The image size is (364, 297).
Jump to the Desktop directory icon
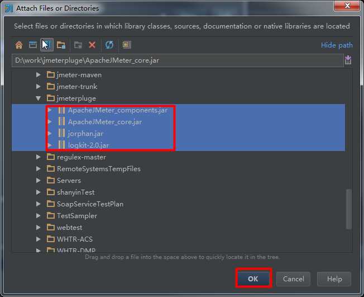point(33,45)
